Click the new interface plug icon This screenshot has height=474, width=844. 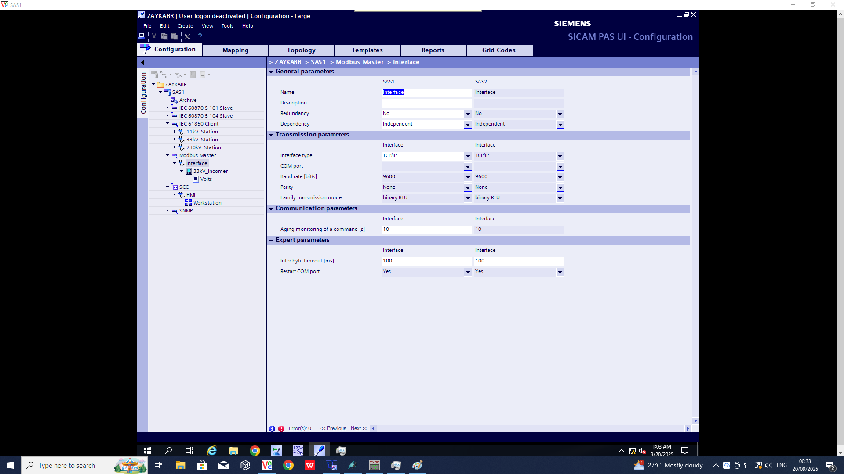click(178, 75)
